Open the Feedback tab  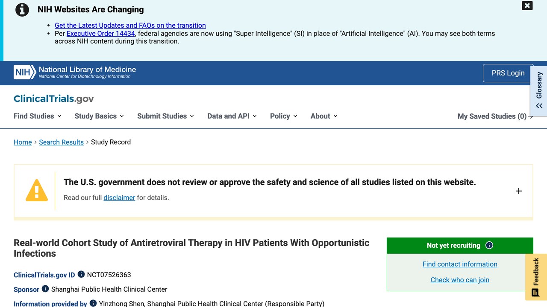point(536,277)
